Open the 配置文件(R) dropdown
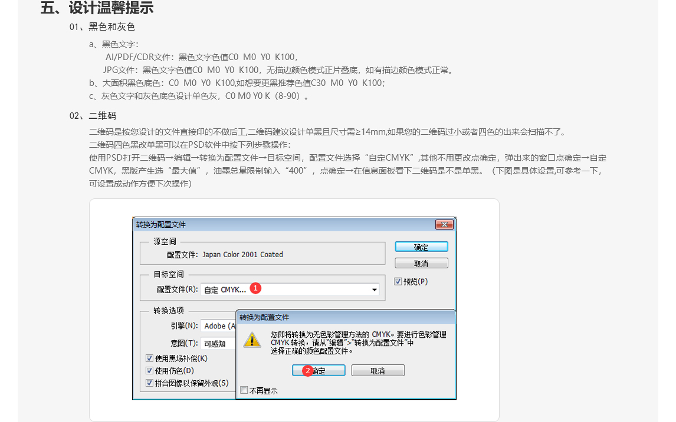 tap(374, 288)
